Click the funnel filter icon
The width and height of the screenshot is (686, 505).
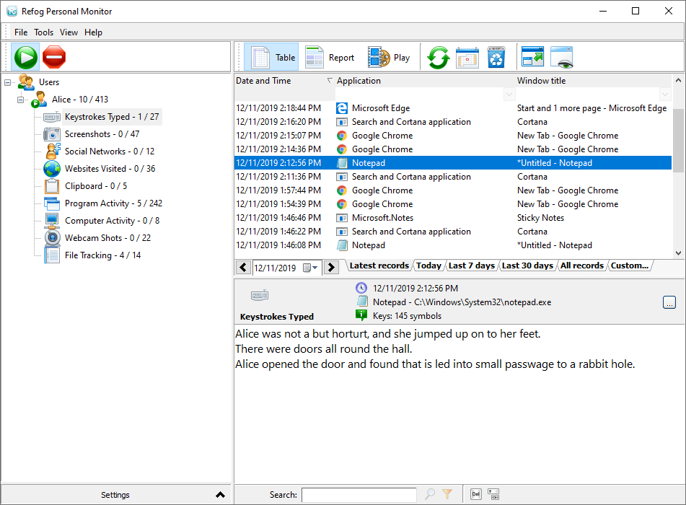point(447,494)
